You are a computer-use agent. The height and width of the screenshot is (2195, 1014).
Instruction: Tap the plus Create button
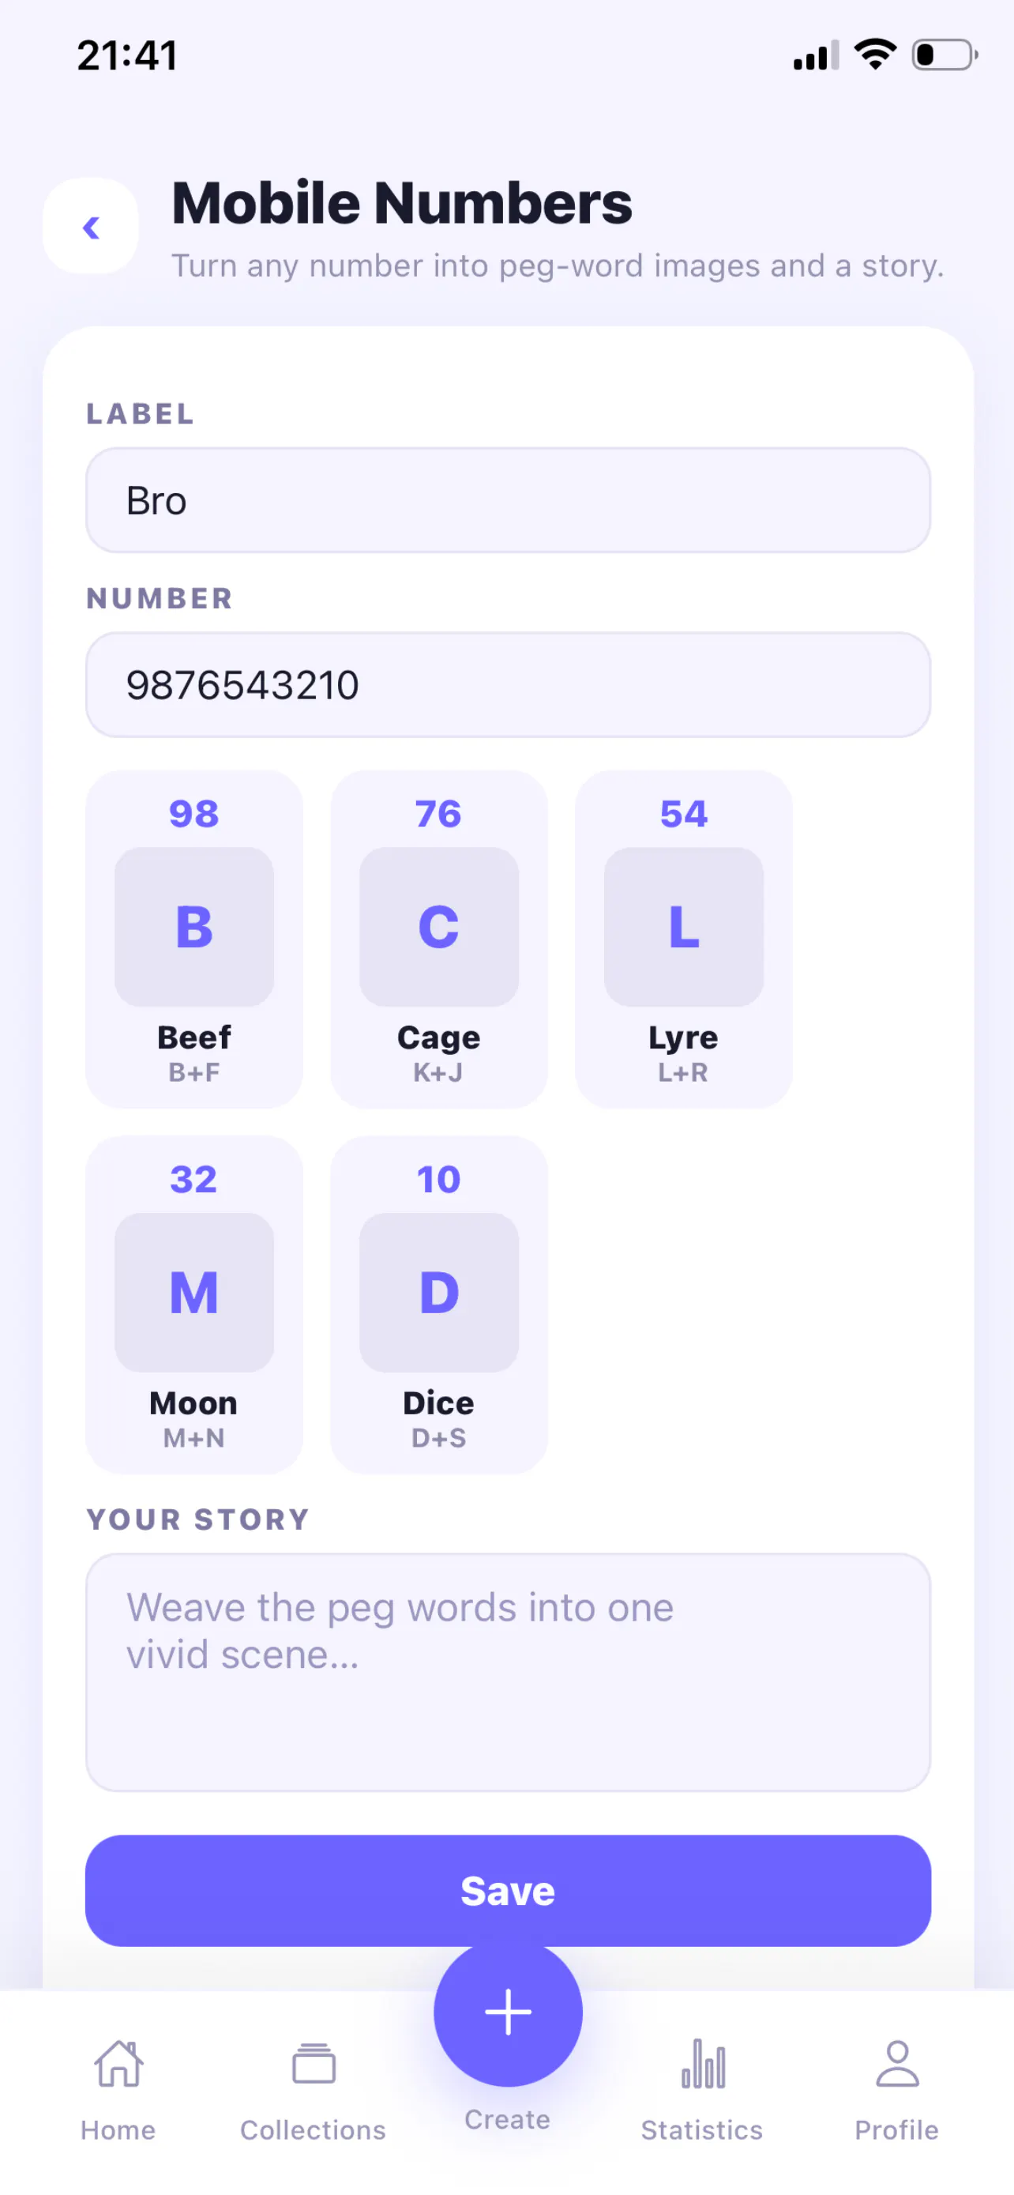[509, 2012]
